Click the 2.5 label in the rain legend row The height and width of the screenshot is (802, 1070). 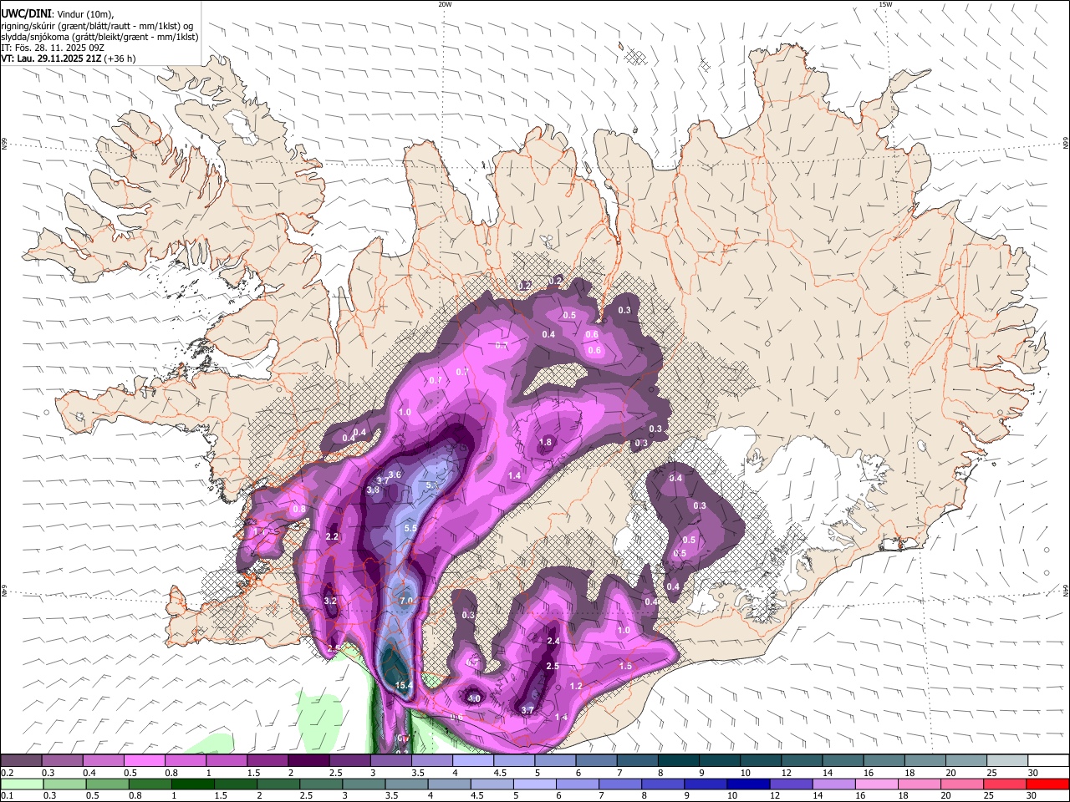(306, 796)
